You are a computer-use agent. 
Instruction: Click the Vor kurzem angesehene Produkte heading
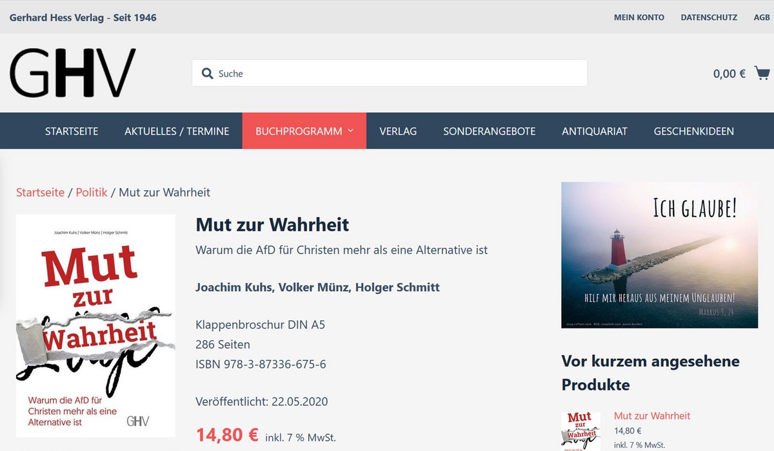tap(650, 372)
